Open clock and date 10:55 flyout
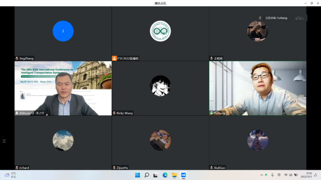 tap(306, 175)
